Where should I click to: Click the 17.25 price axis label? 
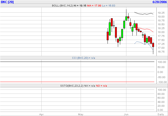[x=161, y=44]
